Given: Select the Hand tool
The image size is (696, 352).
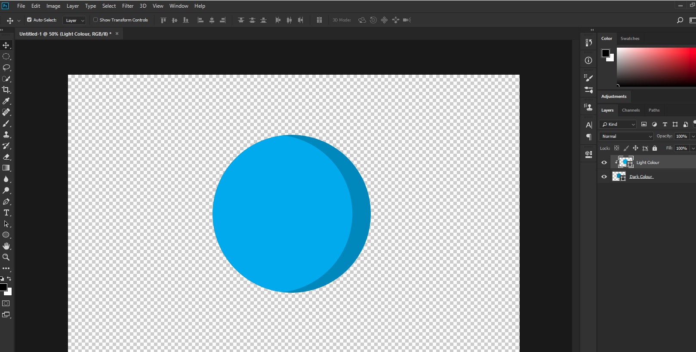Looking at the screenshot, I should click(6, 246).
